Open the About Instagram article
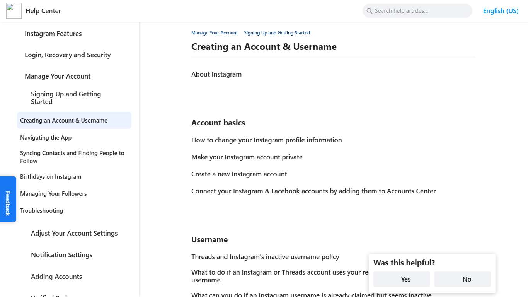Image resolution: width=528 pixels, height=297 pixels. tap(216, 74)
